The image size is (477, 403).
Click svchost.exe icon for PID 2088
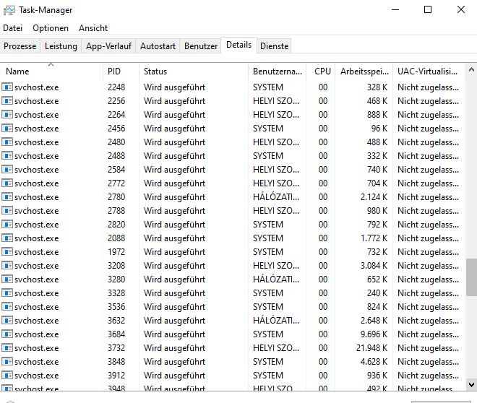pyautogui.click(x=7, y=238)
